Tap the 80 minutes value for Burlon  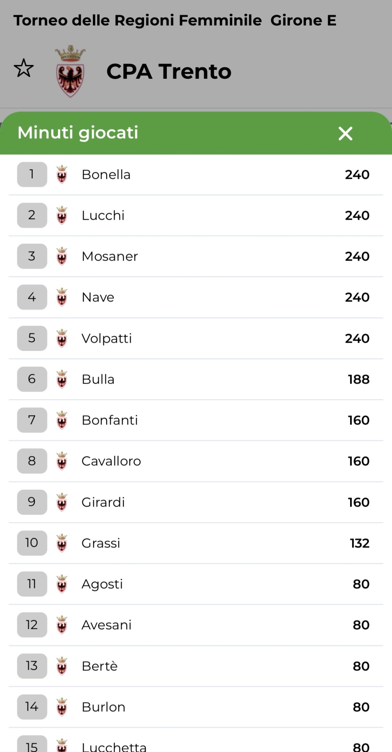click(x=361, y=707)
